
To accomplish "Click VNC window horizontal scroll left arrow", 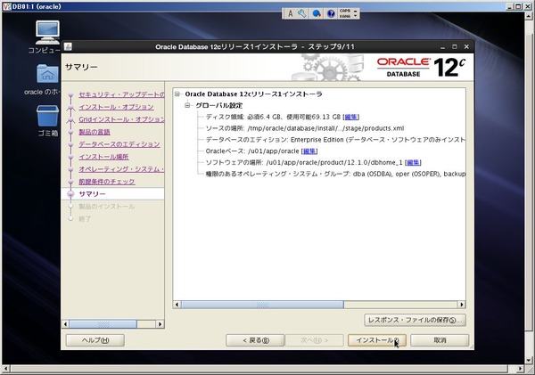I will (x=5, y=369).
